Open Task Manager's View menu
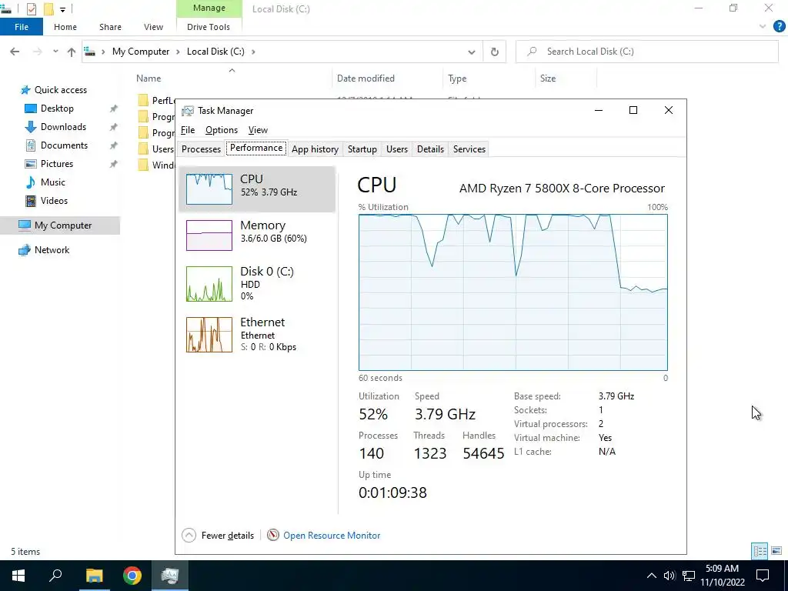 (258, 130)
